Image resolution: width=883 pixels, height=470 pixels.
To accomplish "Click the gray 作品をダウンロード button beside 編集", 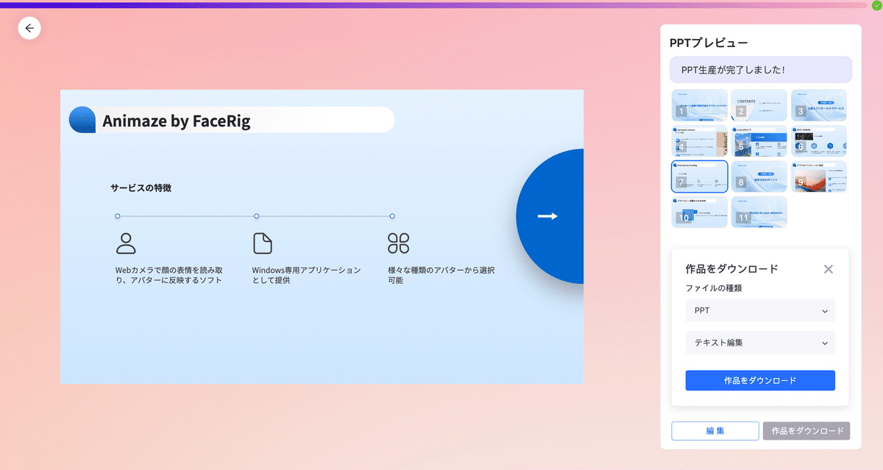I will point(806,431).
